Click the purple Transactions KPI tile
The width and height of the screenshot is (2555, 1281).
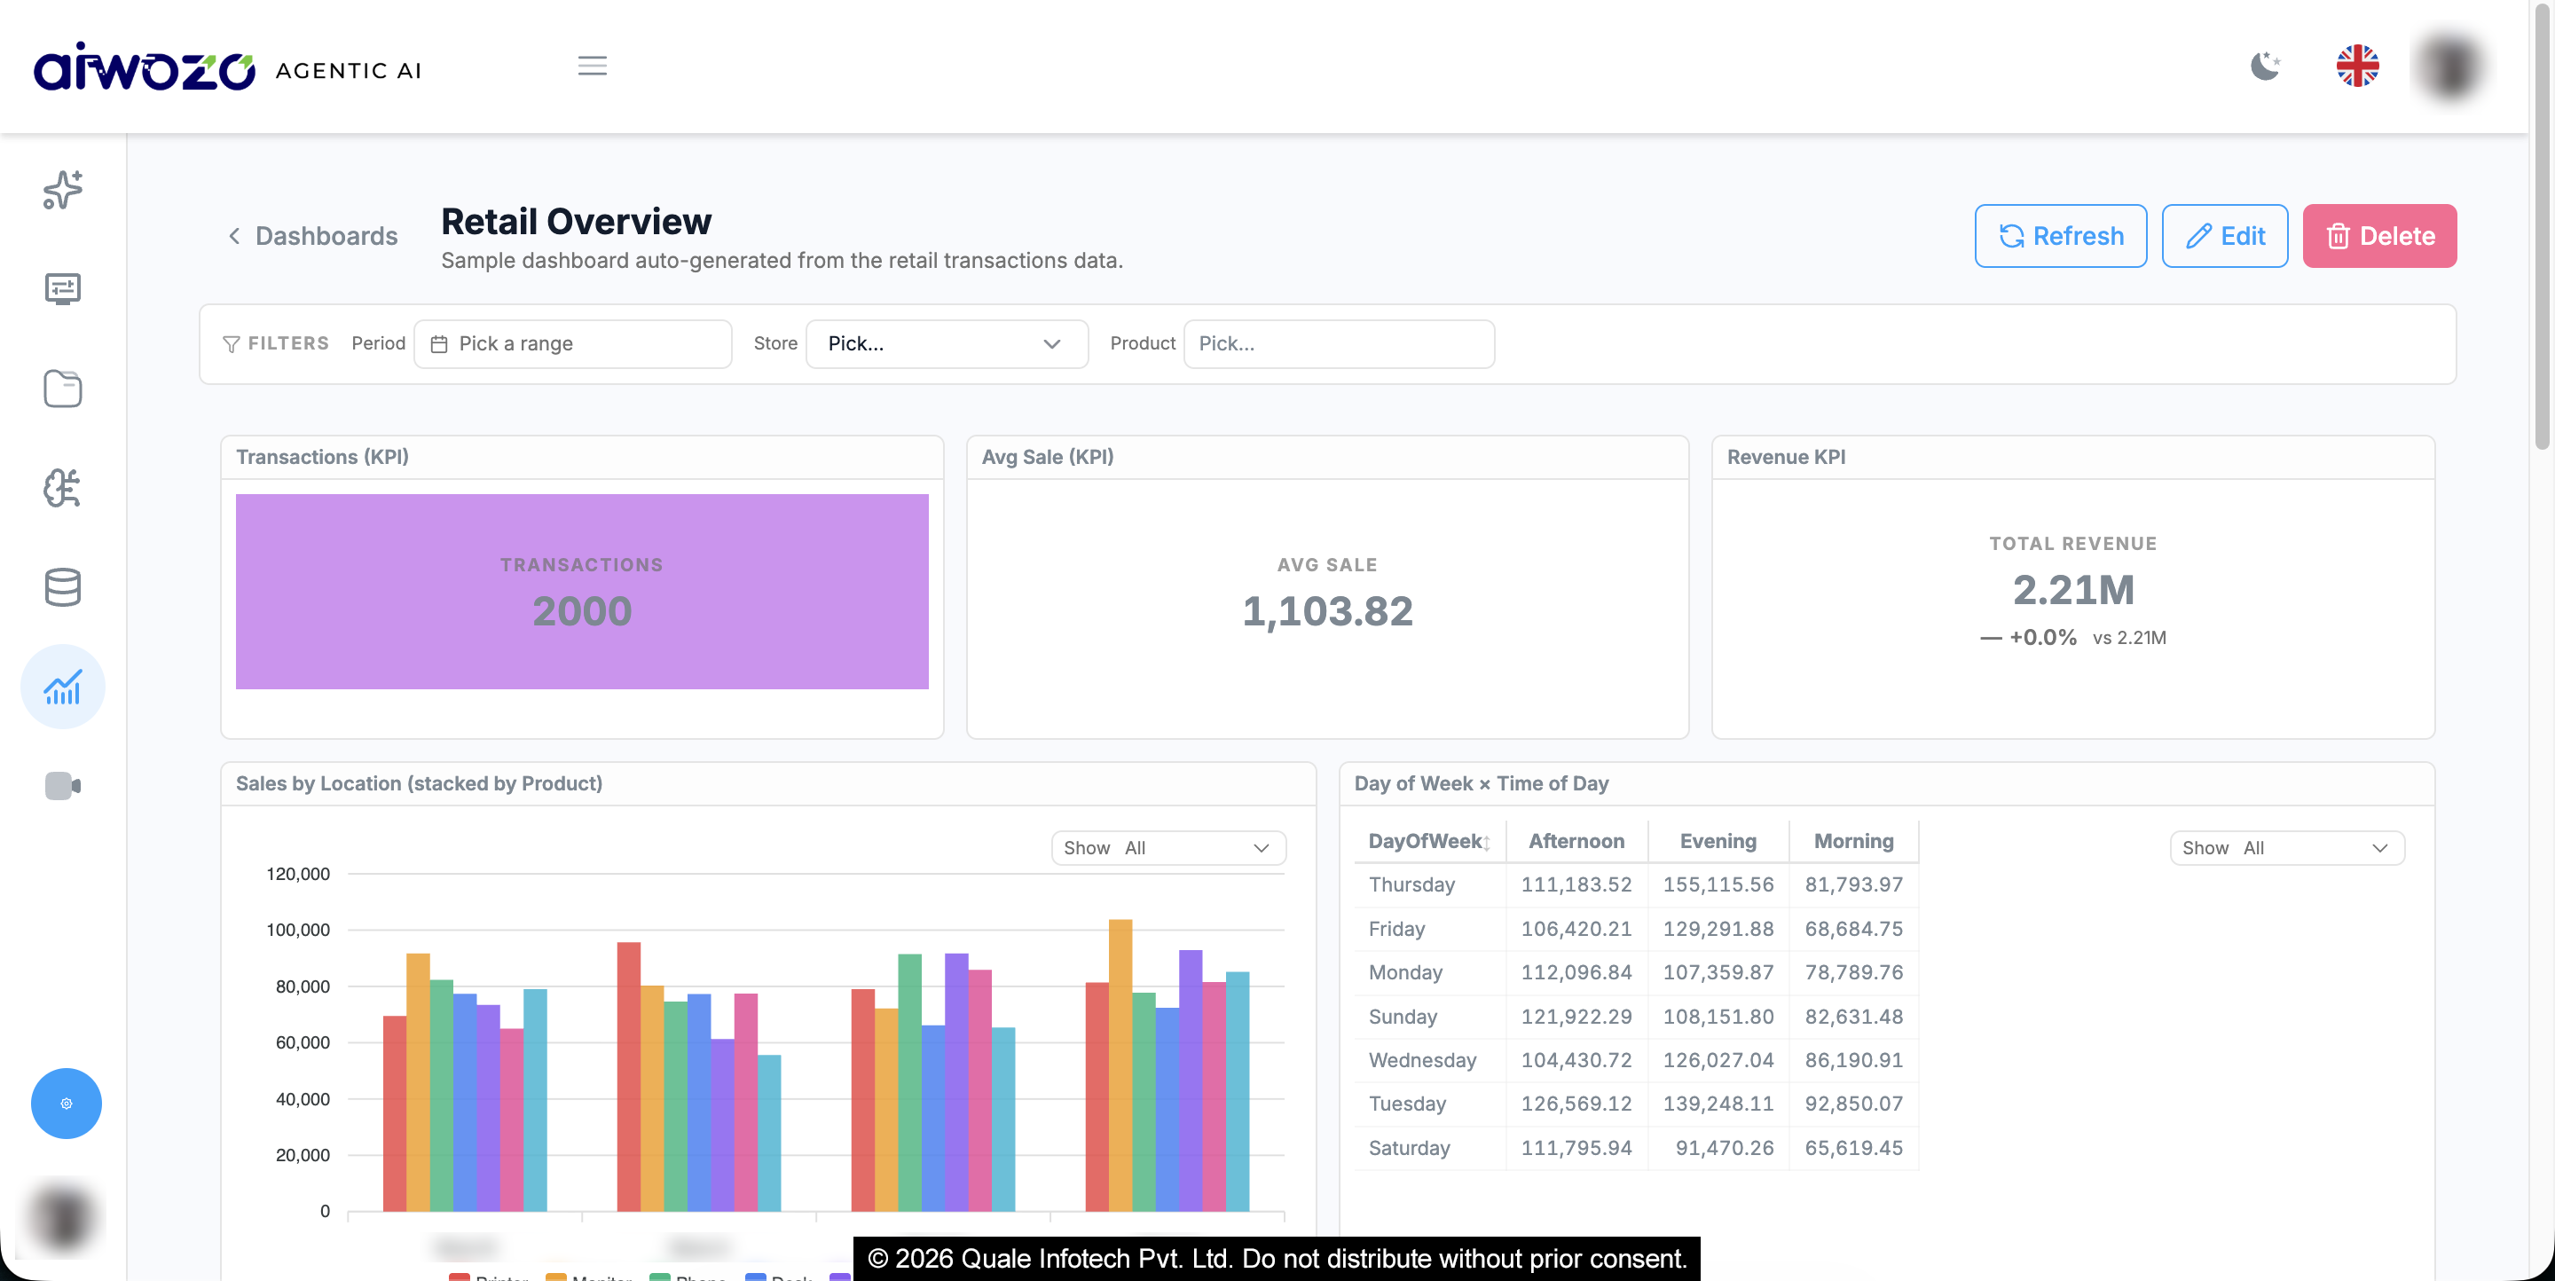pos(582,592)
